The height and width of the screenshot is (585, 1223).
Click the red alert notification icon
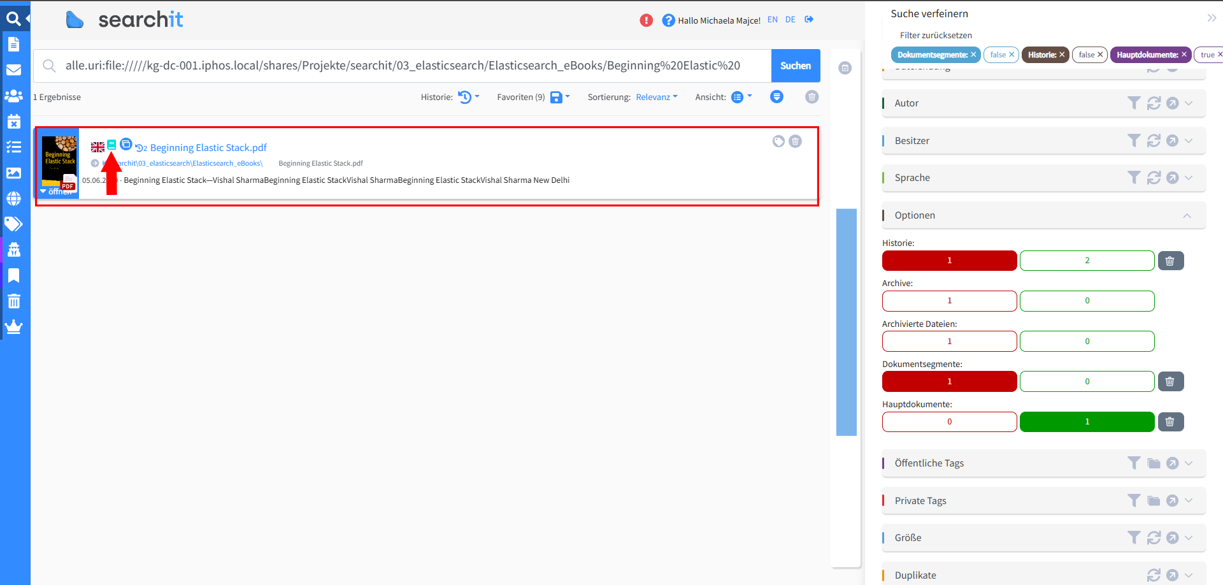pyautogui.click(x=646, y=20)
